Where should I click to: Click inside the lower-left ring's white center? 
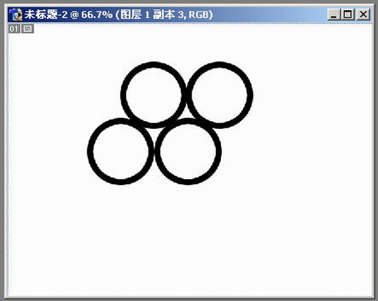coord(121,151)
